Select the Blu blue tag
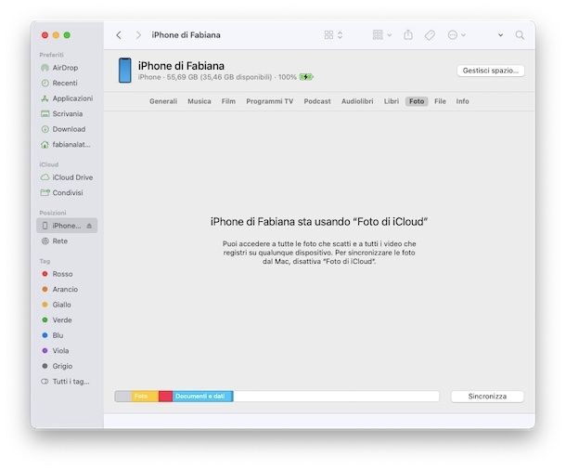The width and height of the screenshot is (566, 469). 67,335
